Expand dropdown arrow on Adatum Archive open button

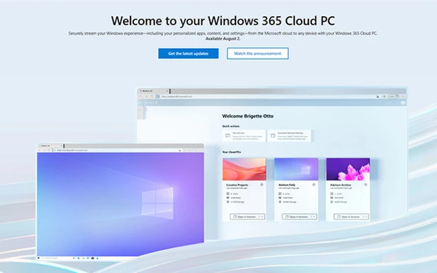[366, 217]
